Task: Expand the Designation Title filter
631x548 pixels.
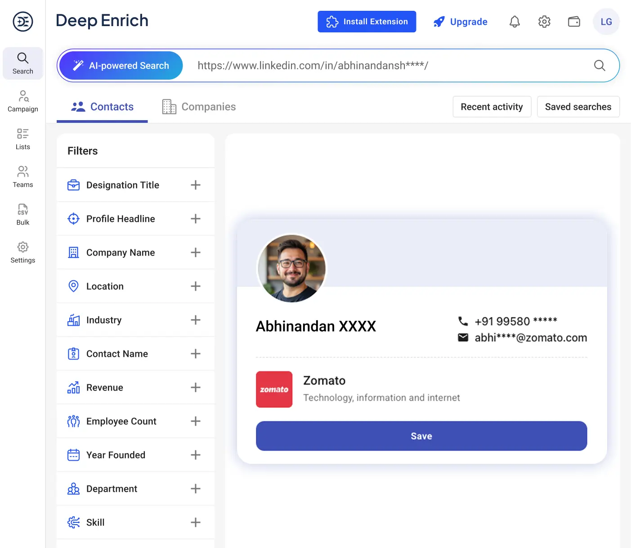Action: [x=195, y=185]
